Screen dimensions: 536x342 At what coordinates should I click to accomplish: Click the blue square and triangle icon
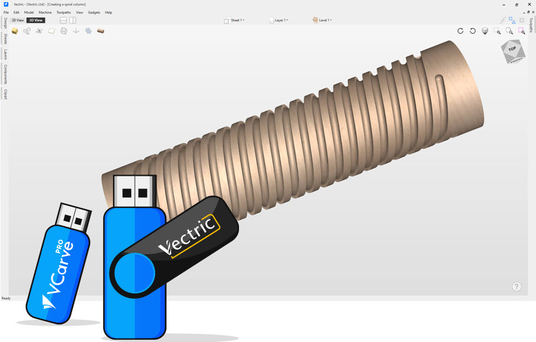click(512, 20)
